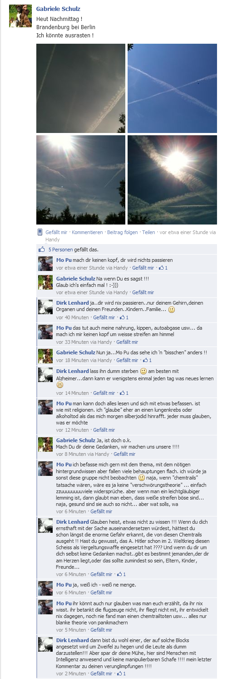This screenshot has width=237, height=679.
Task: Click 'Gefällt mir' under the main post
Action: (x=56, y=232)
